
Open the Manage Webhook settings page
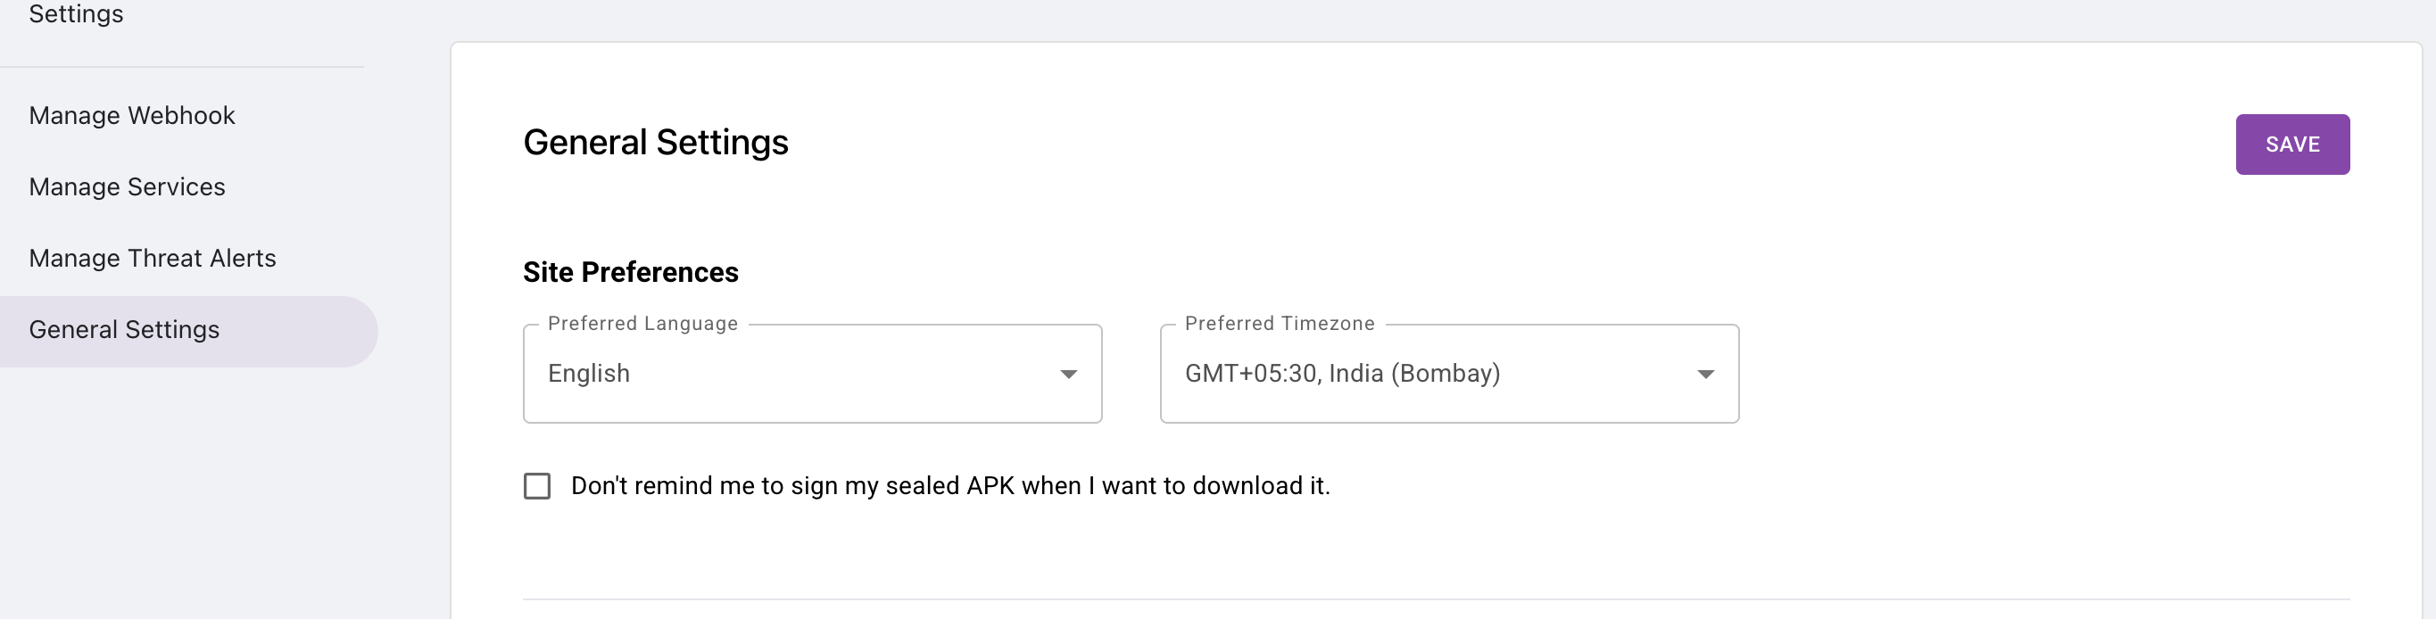[131, 115]
